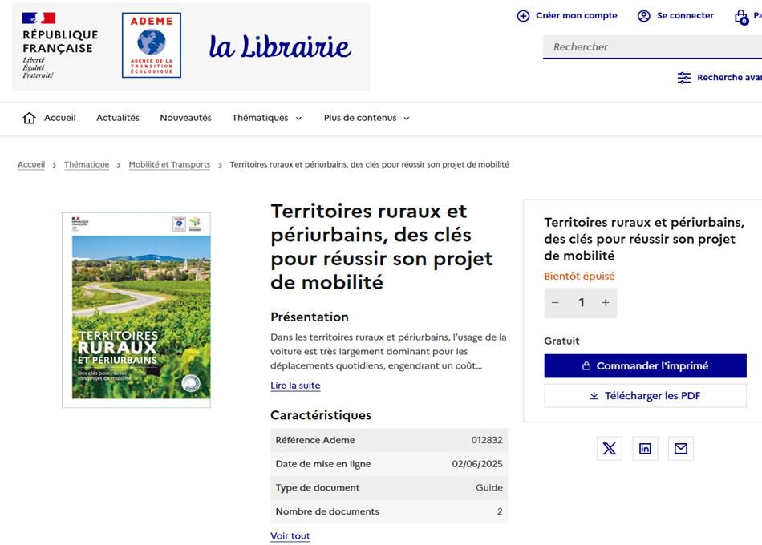
Task: Click the user icon beside Se connecter
Action: [643, 16]
